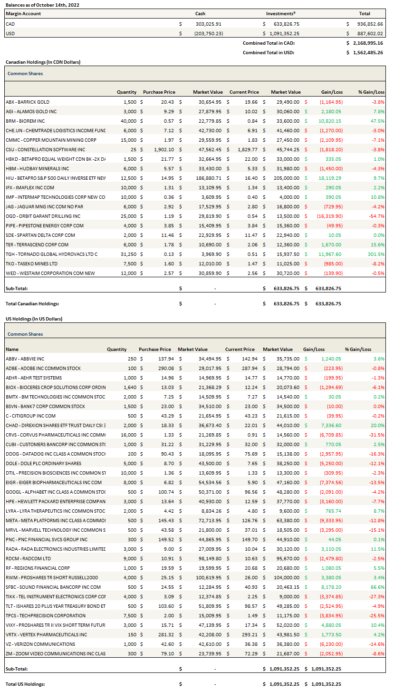Select the ABBV - ABBVIE INC name cell
The height and width of the screenshot is (691, 394).
25,359
